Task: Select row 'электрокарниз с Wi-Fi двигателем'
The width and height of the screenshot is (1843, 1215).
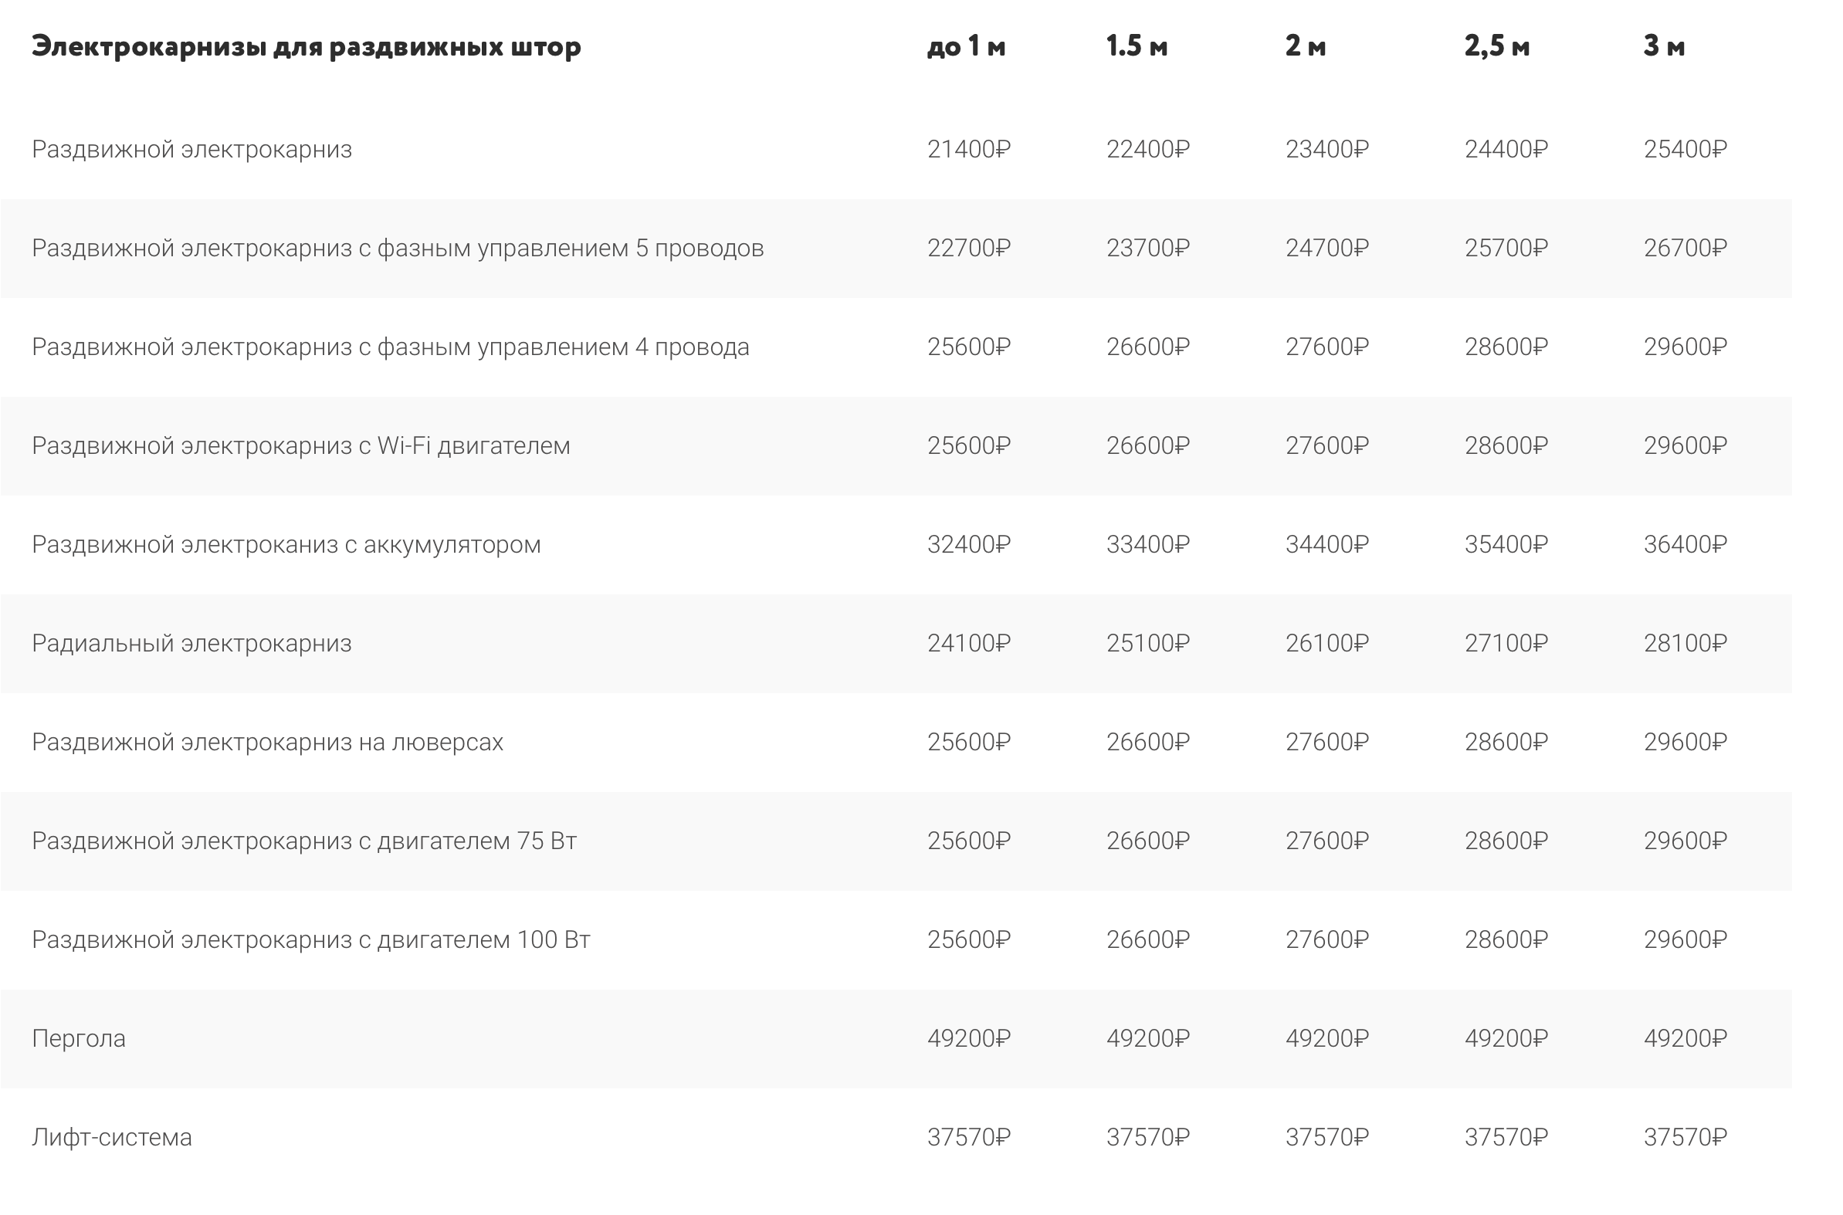Action: point(896,445)
